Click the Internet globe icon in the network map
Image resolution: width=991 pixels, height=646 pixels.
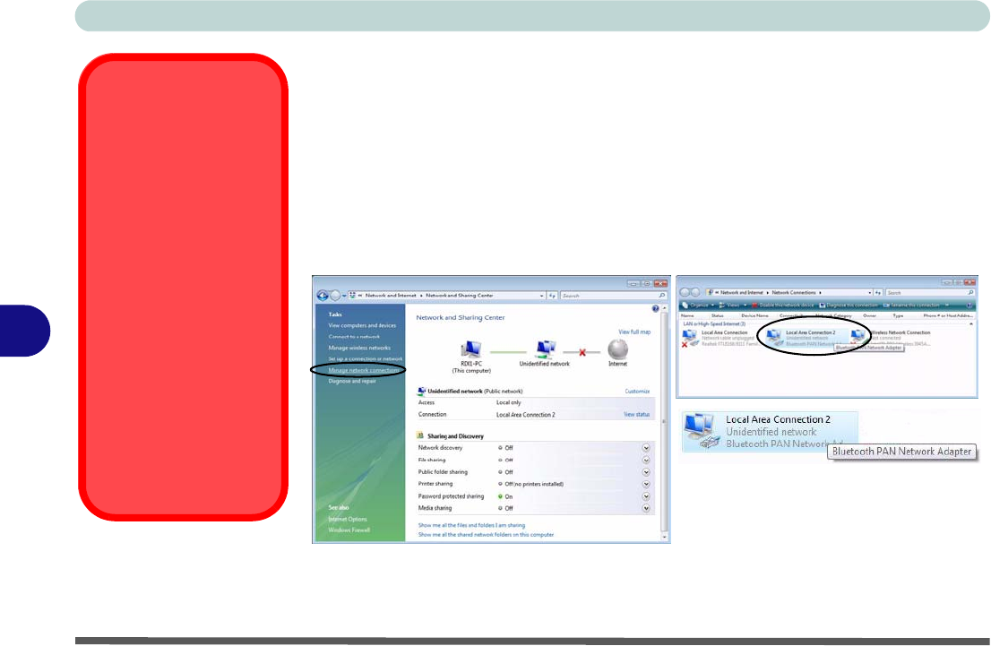(x=617, y=349)
